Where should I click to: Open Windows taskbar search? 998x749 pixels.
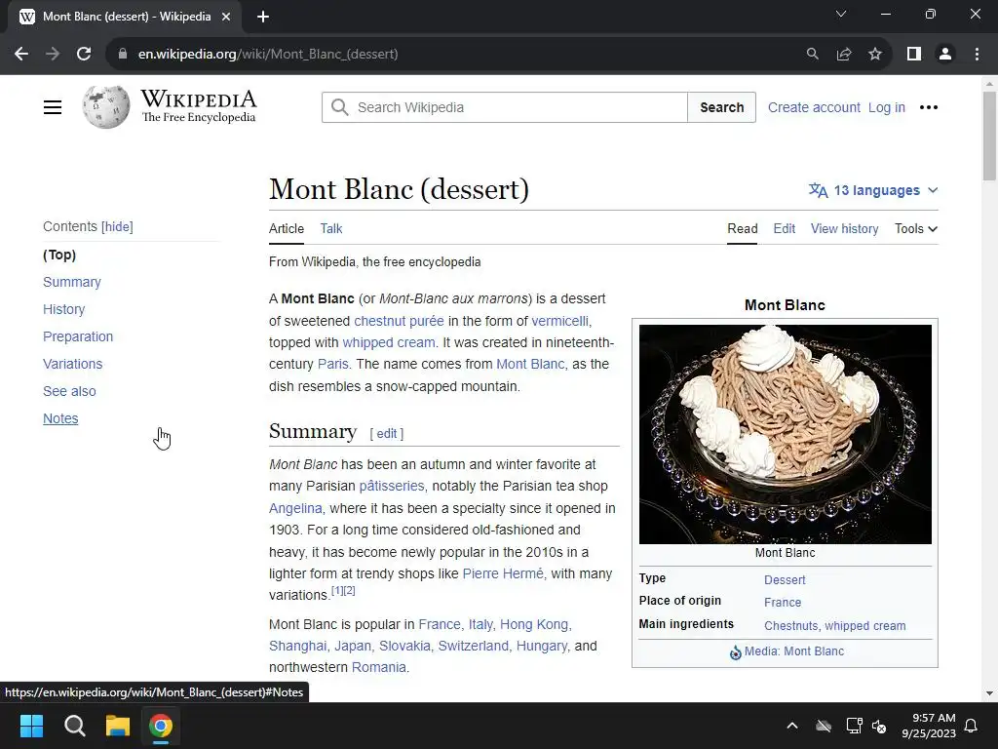point(74,726)
